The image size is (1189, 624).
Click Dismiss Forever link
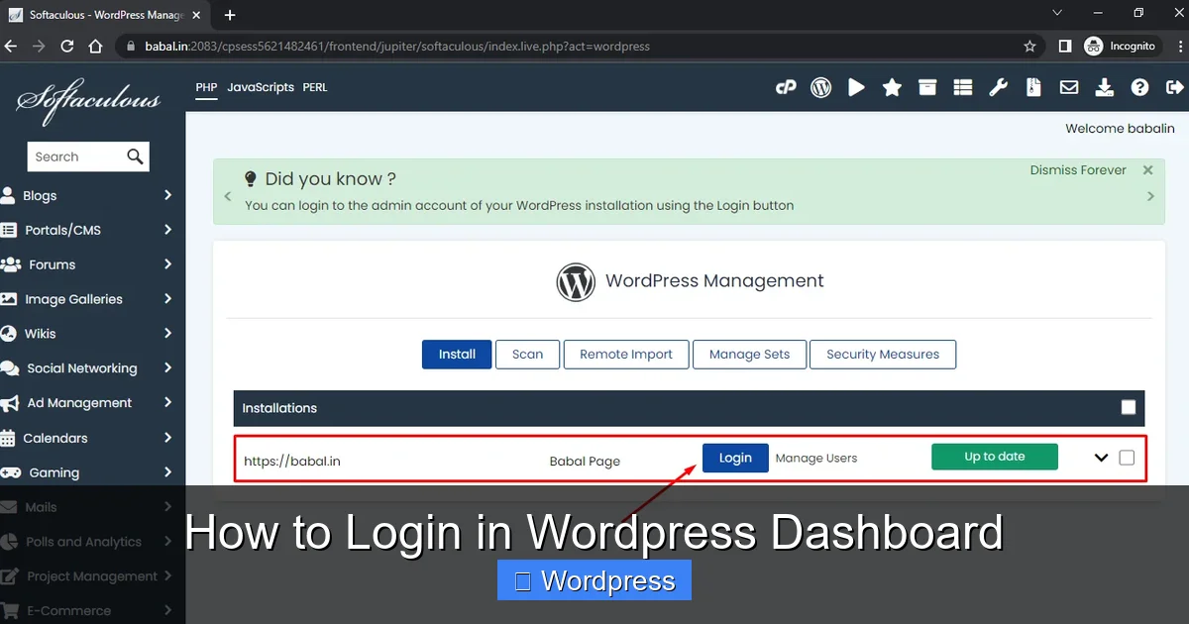click(1078, 170)
